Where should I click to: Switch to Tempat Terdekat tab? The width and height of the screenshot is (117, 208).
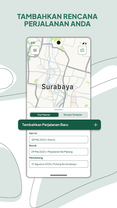tap(73, 115)
